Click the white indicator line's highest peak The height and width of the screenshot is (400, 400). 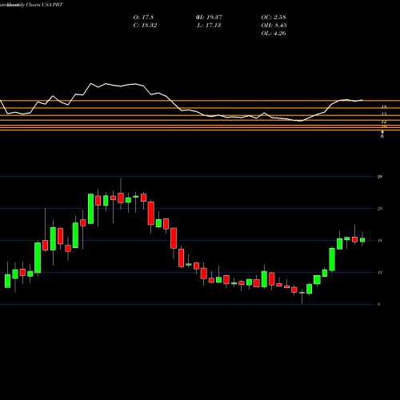tap(91, 83)
